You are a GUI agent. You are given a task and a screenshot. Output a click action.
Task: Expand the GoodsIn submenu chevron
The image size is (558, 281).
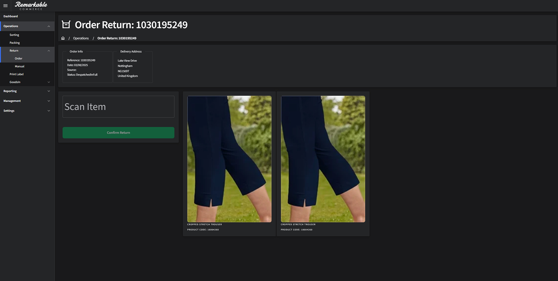click(49, 82)
